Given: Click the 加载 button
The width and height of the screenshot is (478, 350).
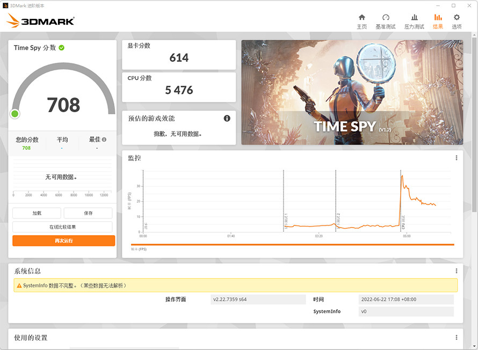Looking at the screenshot, I should (37, 213).
